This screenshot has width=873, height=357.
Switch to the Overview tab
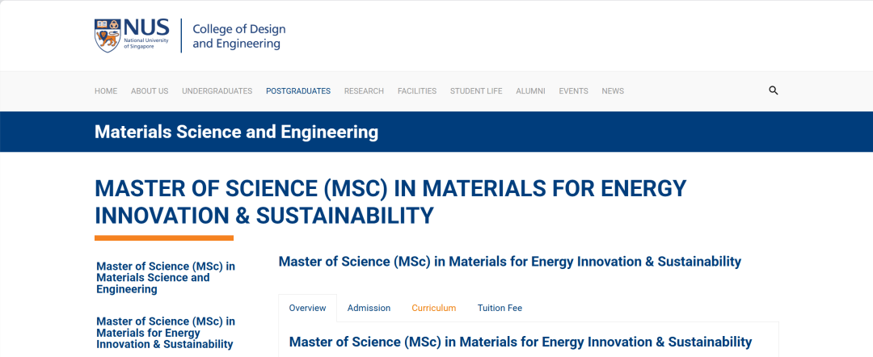pos(307,308)
